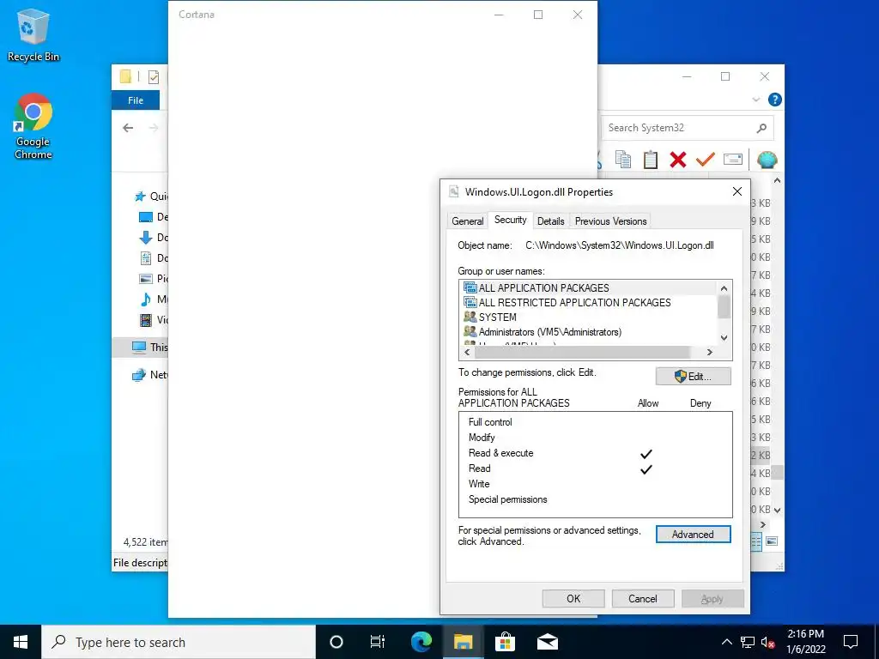This screenshot has height=659, width=879.
Task: Select ALL RESTRICTED APPLICATION PACKAGES entry
Action: pos(589,302)
